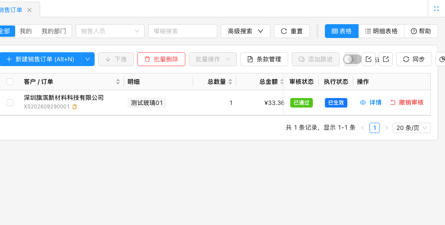Click the 操作 column header
This screenshot has height=225, width=445.
coord(363,82)
